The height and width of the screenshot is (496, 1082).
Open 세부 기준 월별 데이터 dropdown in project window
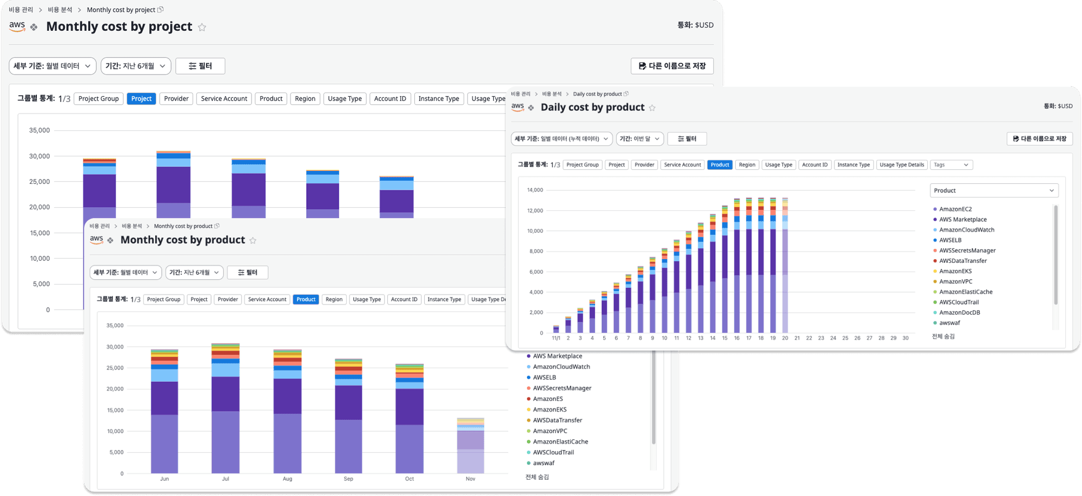pos(52,66)
